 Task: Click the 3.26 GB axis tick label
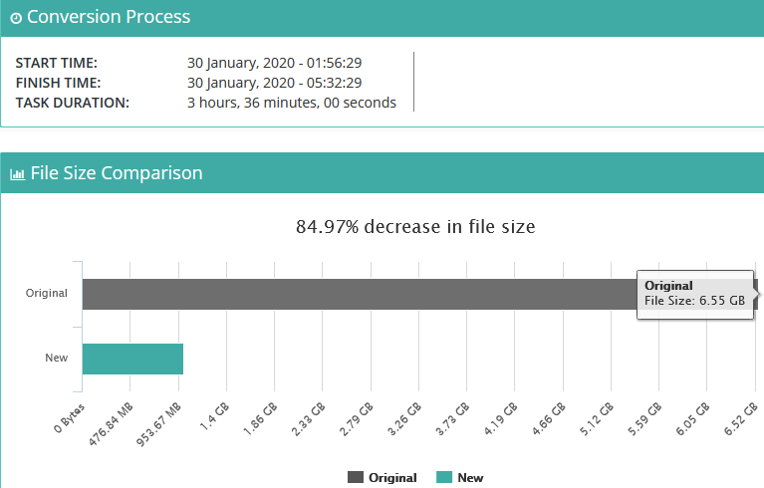point(404,419)
